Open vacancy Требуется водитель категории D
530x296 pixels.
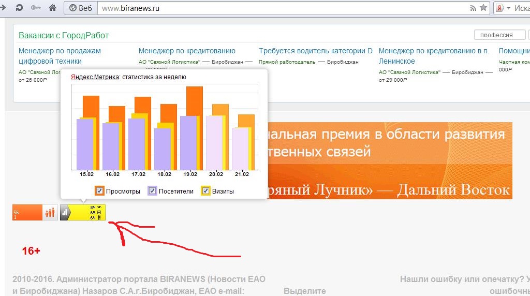pos(315,51)
